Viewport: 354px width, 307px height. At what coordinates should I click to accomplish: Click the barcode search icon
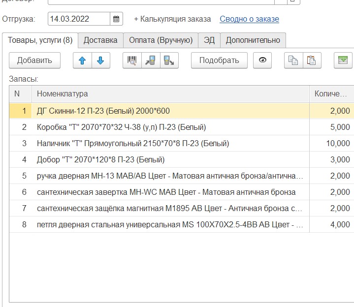[x=132, y=61]
